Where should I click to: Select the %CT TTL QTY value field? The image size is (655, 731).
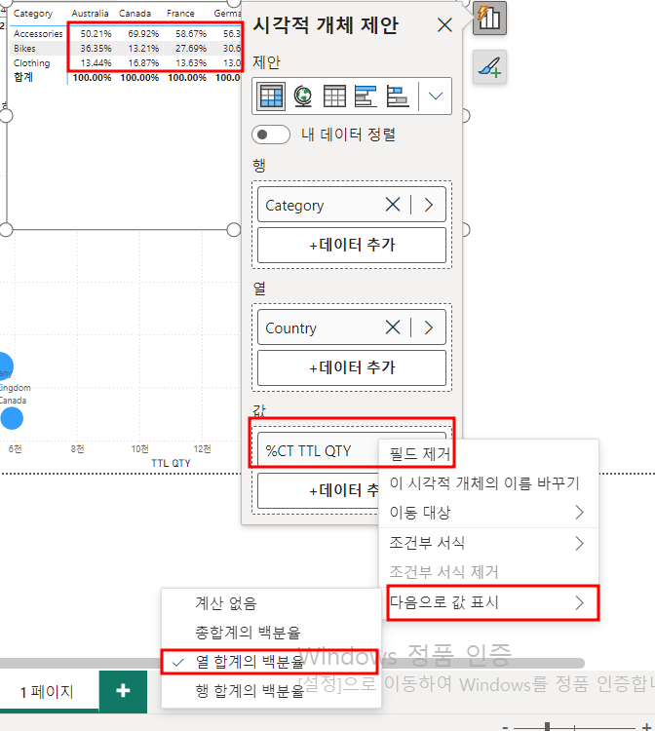pos(318,450)
